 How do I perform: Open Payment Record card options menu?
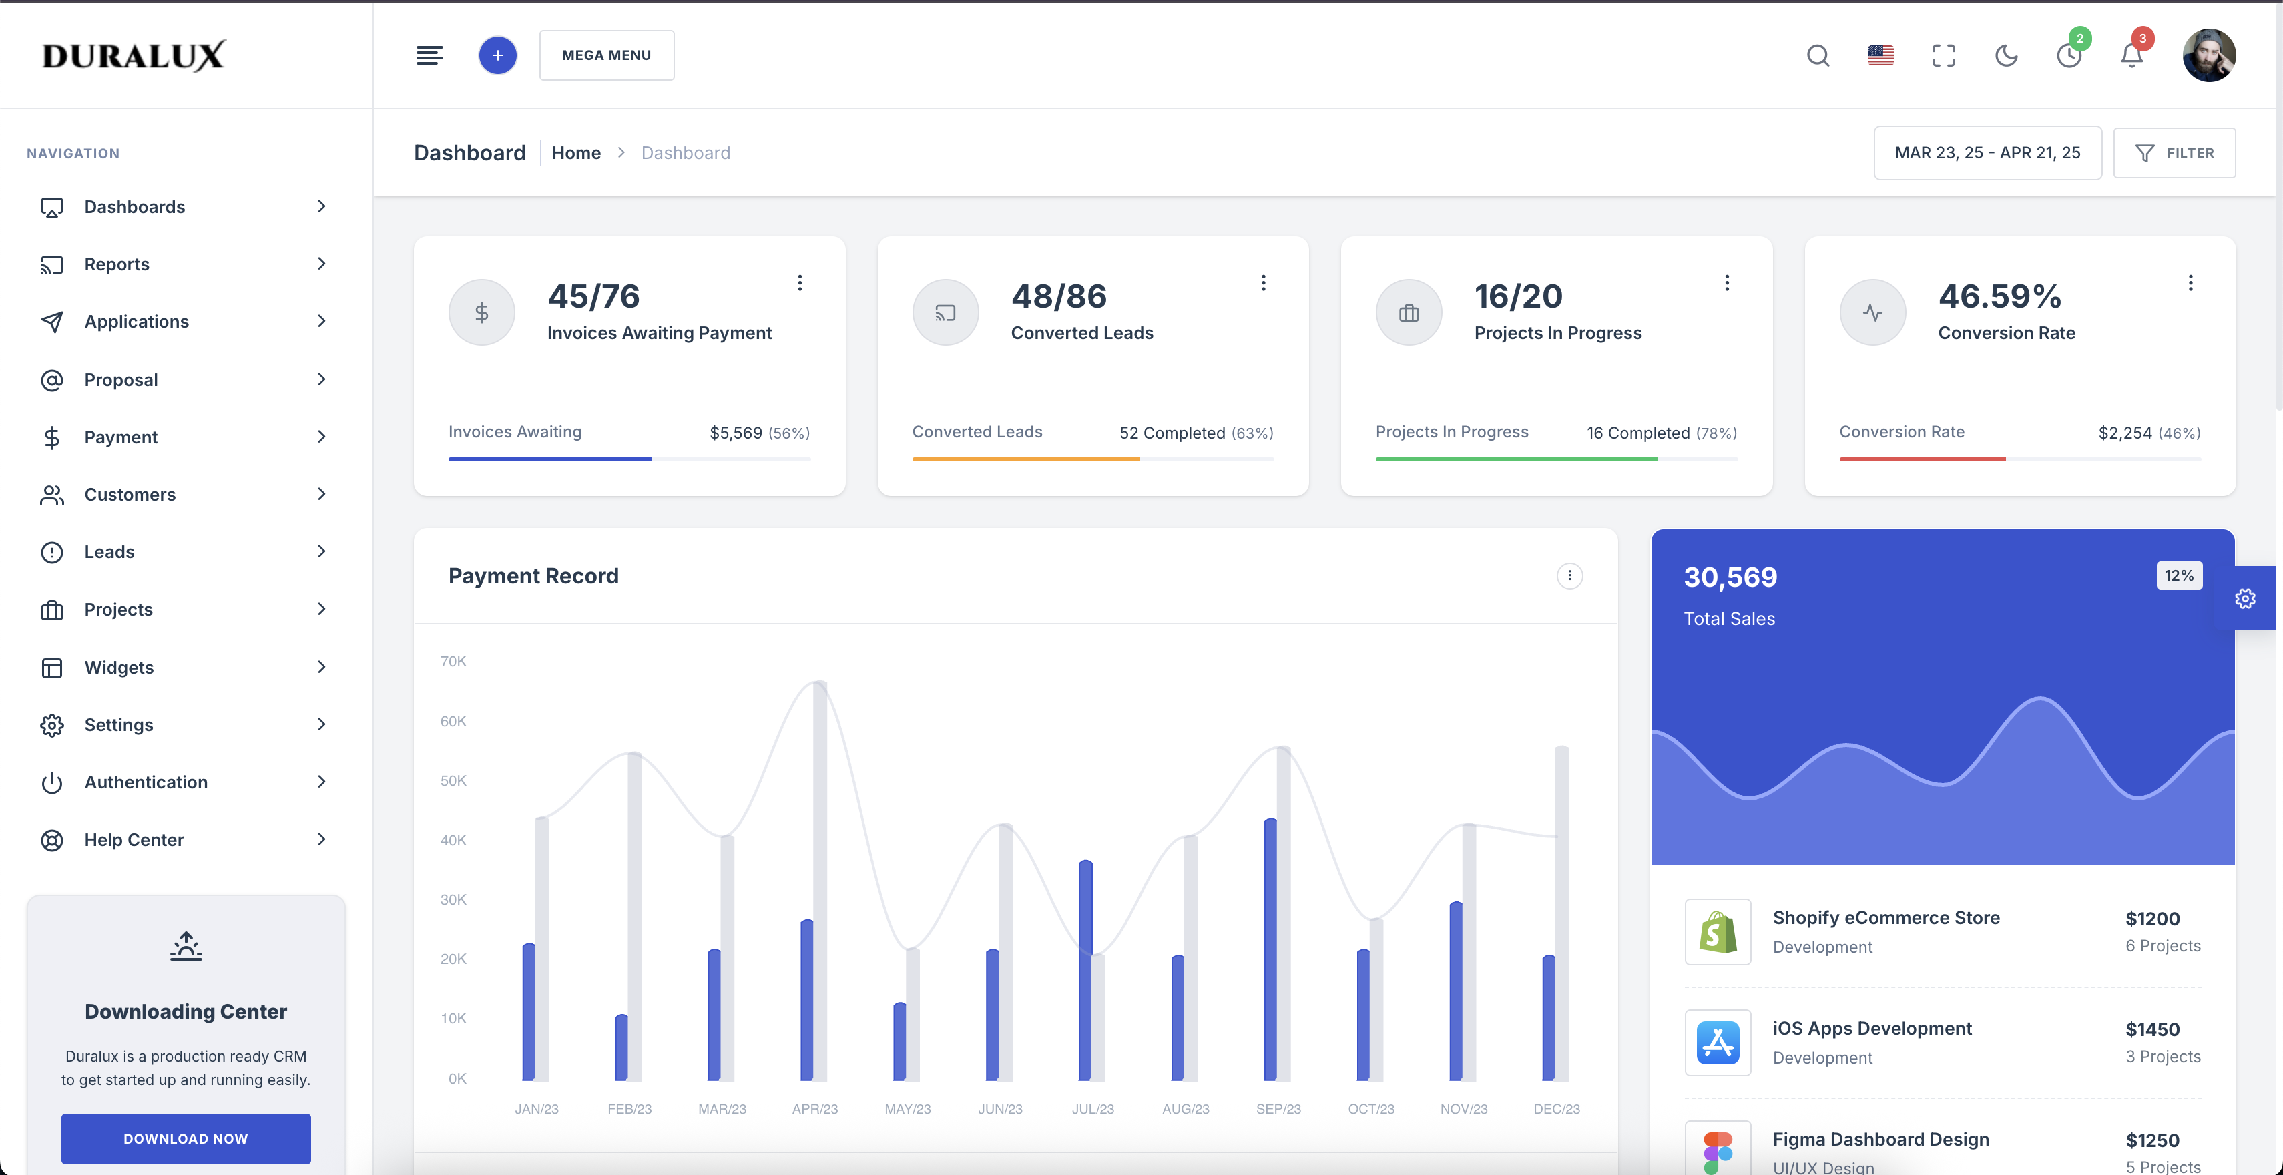tap(1569, 576)
